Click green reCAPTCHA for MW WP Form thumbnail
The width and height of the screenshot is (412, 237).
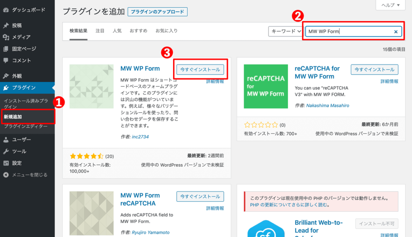point(266,87)
